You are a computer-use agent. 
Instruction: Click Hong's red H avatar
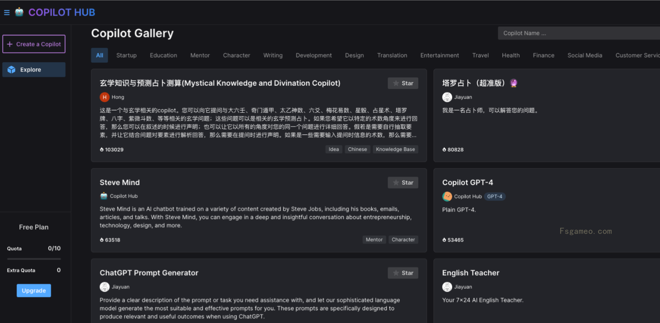[104, 97]
